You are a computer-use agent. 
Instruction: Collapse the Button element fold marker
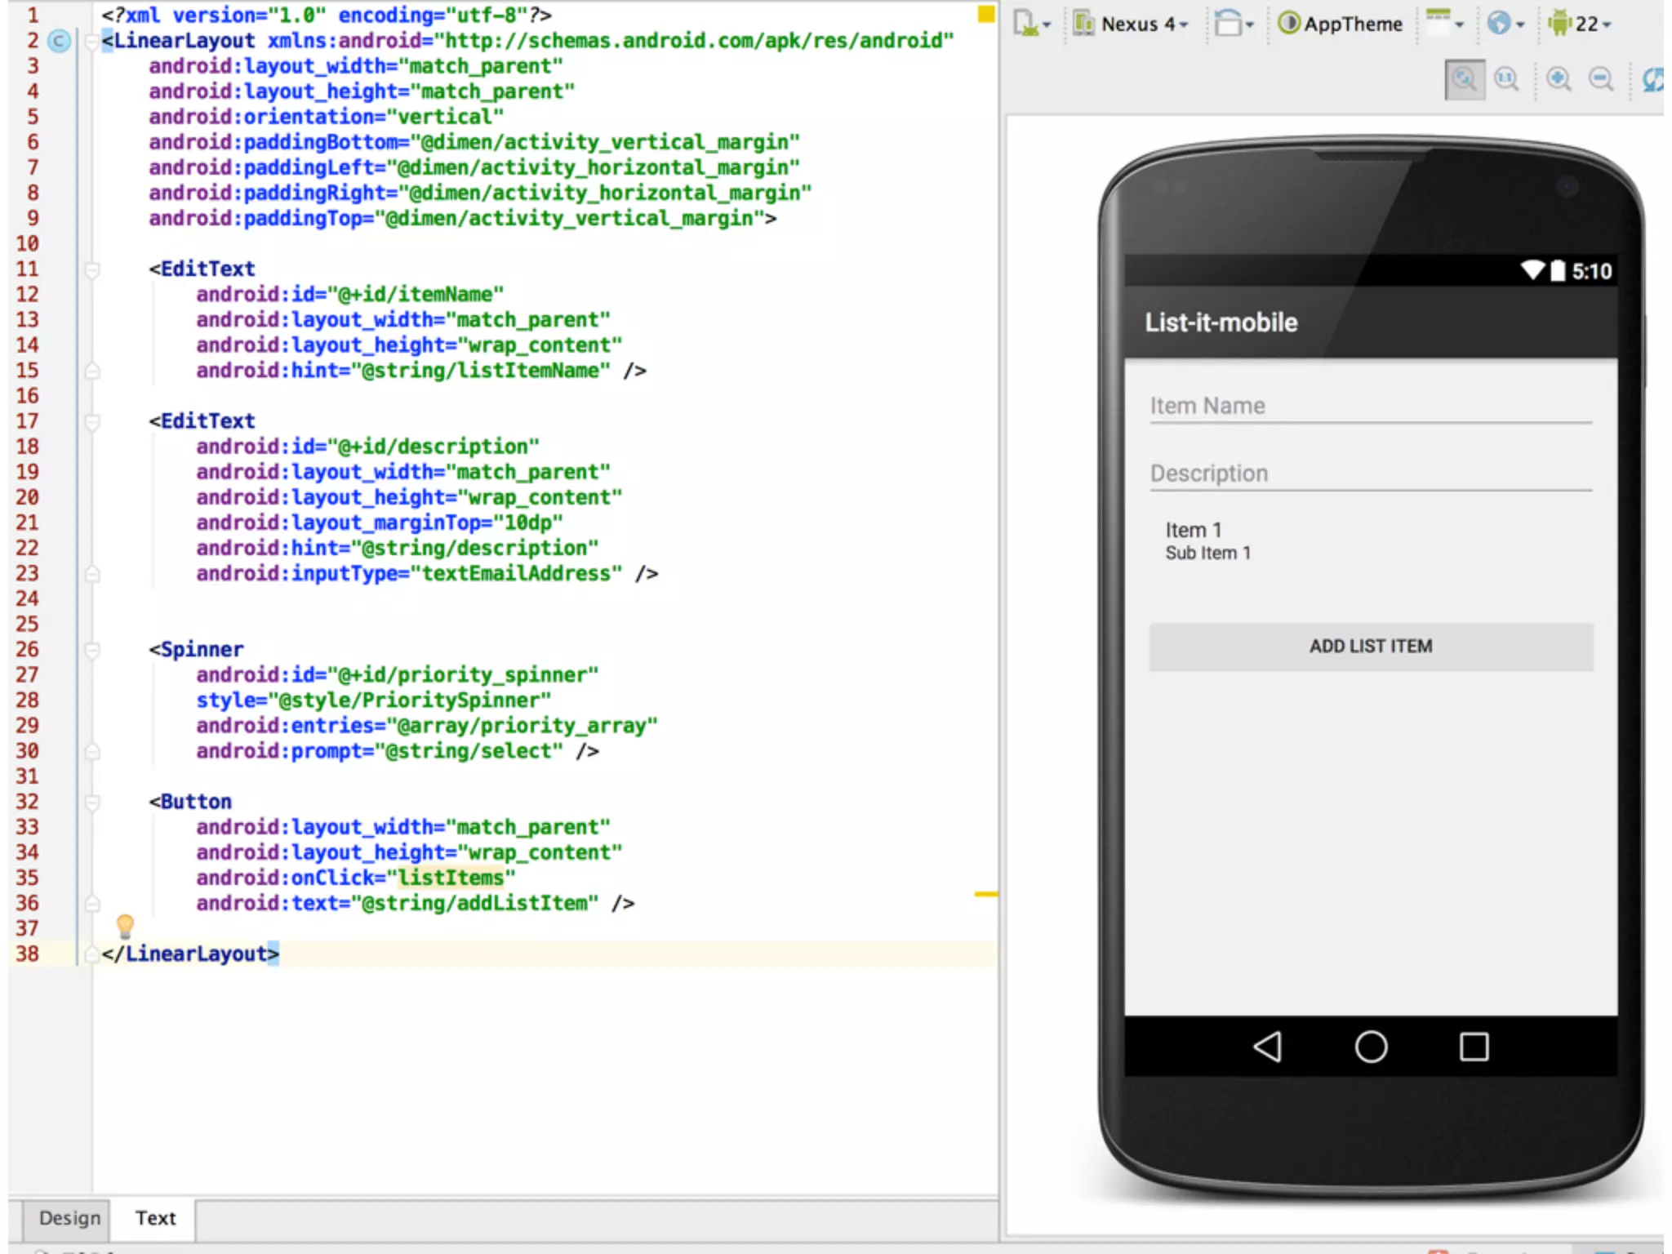(92, 802)
